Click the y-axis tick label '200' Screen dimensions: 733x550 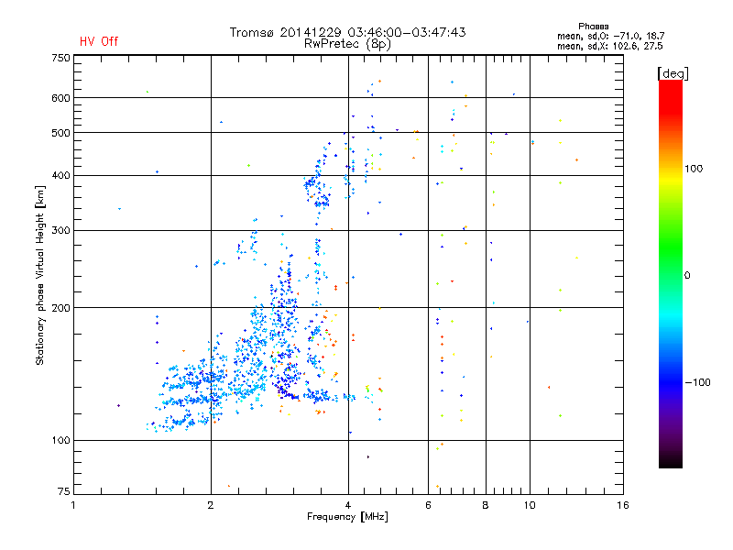click(x=60, y=308)
